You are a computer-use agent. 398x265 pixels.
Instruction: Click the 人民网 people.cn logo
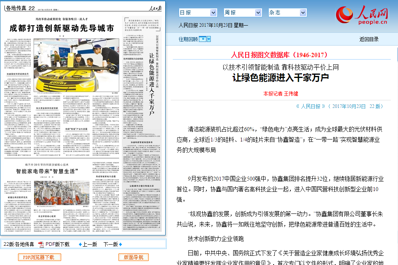(x=362, y=15)
